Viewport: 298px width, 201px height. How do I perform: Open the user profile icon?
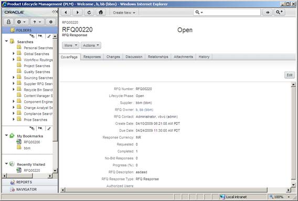click(x=8, y=22)
